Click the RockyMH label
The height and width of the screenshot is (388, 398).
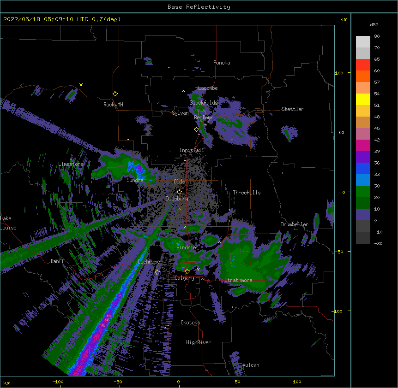[x=113, y=105]
